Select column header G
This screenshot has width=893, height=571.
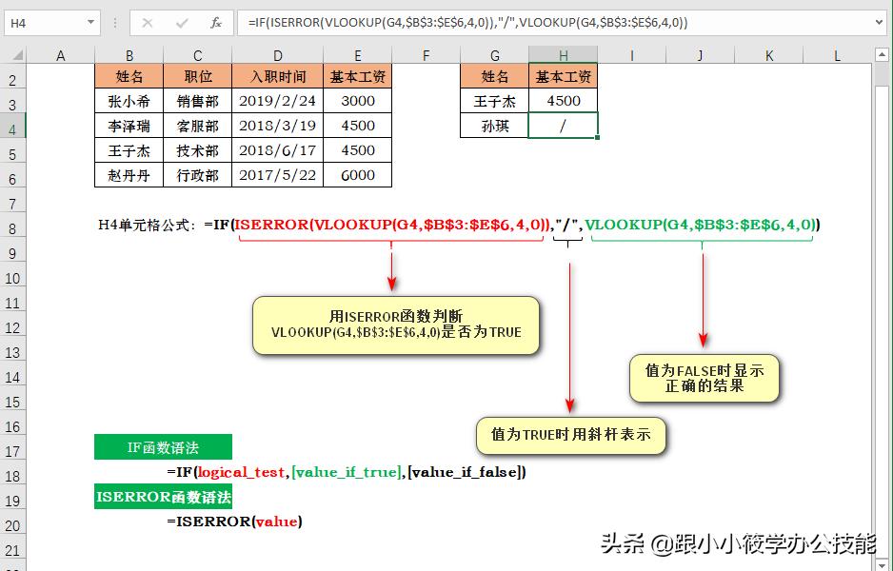click(x=495, y=56)
